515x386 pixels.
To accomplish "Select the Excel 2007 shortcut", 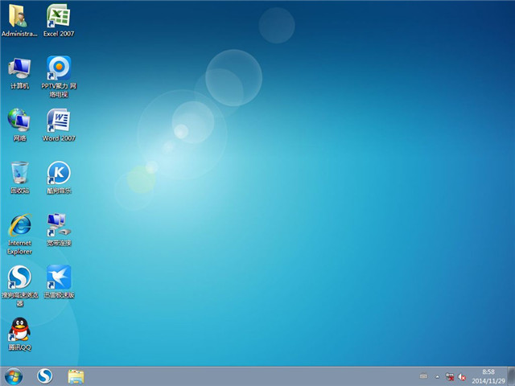I will [x=59, y=19].
